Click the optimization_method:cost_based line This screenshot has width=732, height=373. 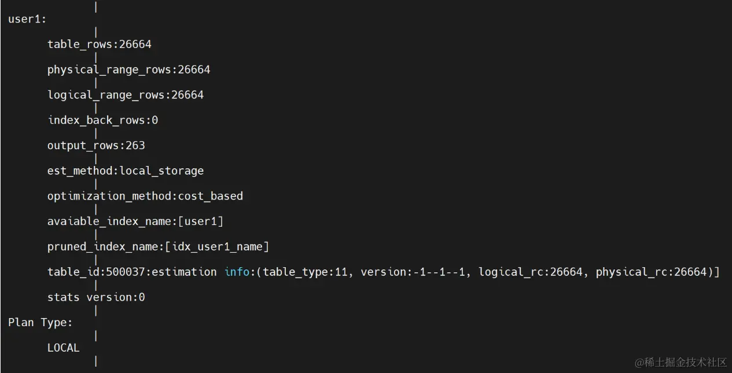click(x=145, y=196)
